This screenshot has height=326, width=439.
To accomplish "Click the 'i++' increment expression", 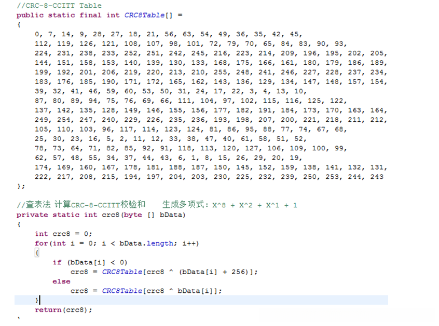I will [189, 243].
